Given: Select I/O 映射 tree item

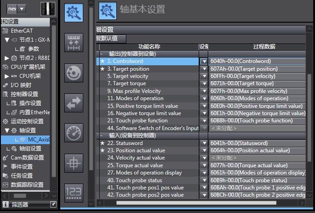Looking at the screenshot, I should [21, 85].
